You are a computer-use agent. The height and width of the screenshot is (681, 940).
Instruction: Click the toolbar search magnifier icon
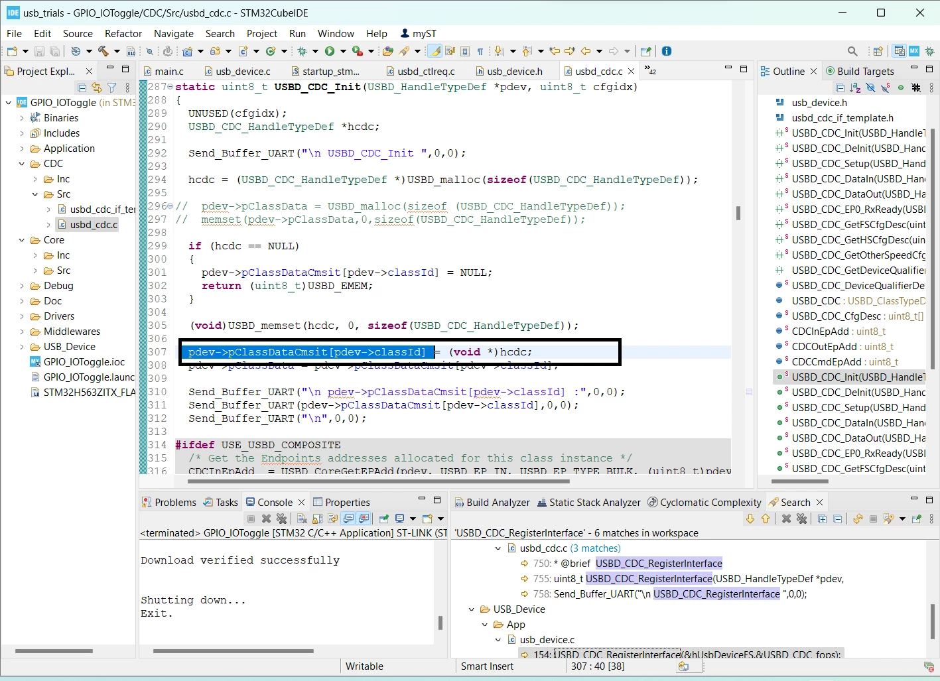click(x=852, y=51)
